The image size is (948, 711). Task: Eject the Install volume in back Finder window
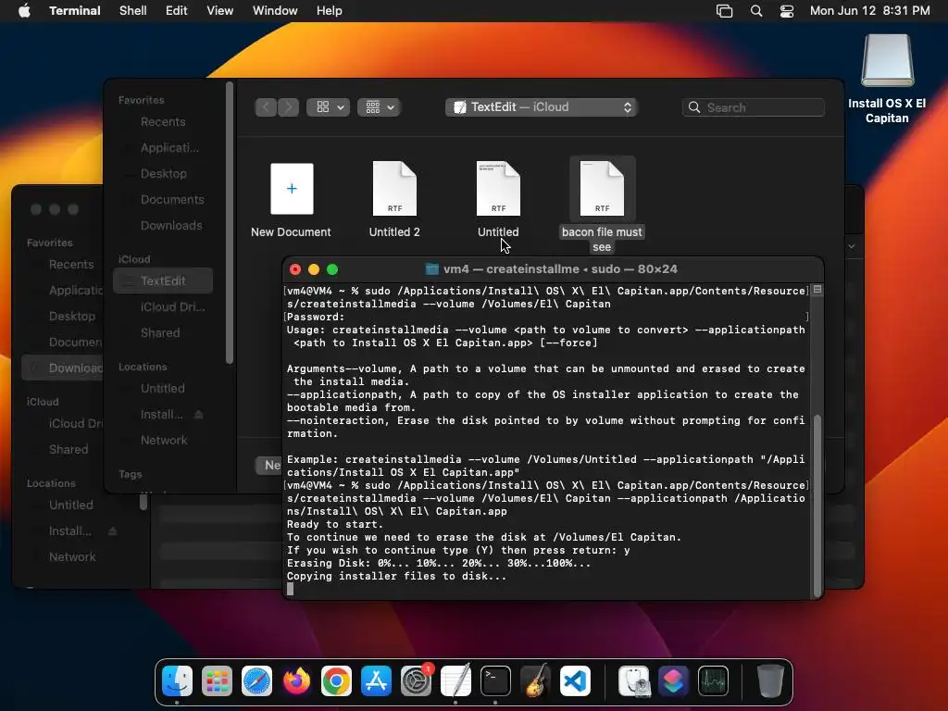[x=112, y=530]
